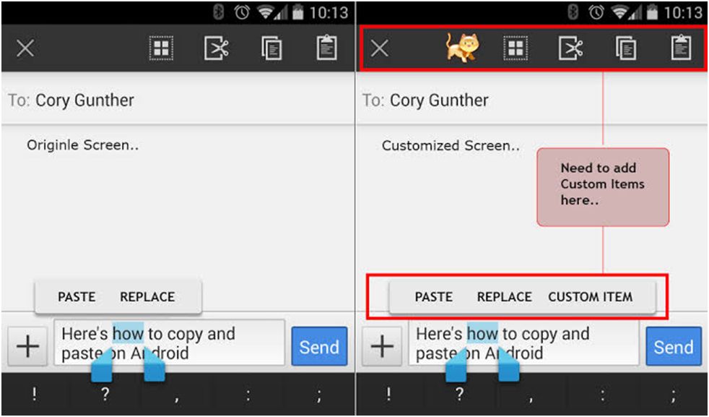Dismiss selection with X in Original screen
The image size is (709, 417).
coord(25,48)
